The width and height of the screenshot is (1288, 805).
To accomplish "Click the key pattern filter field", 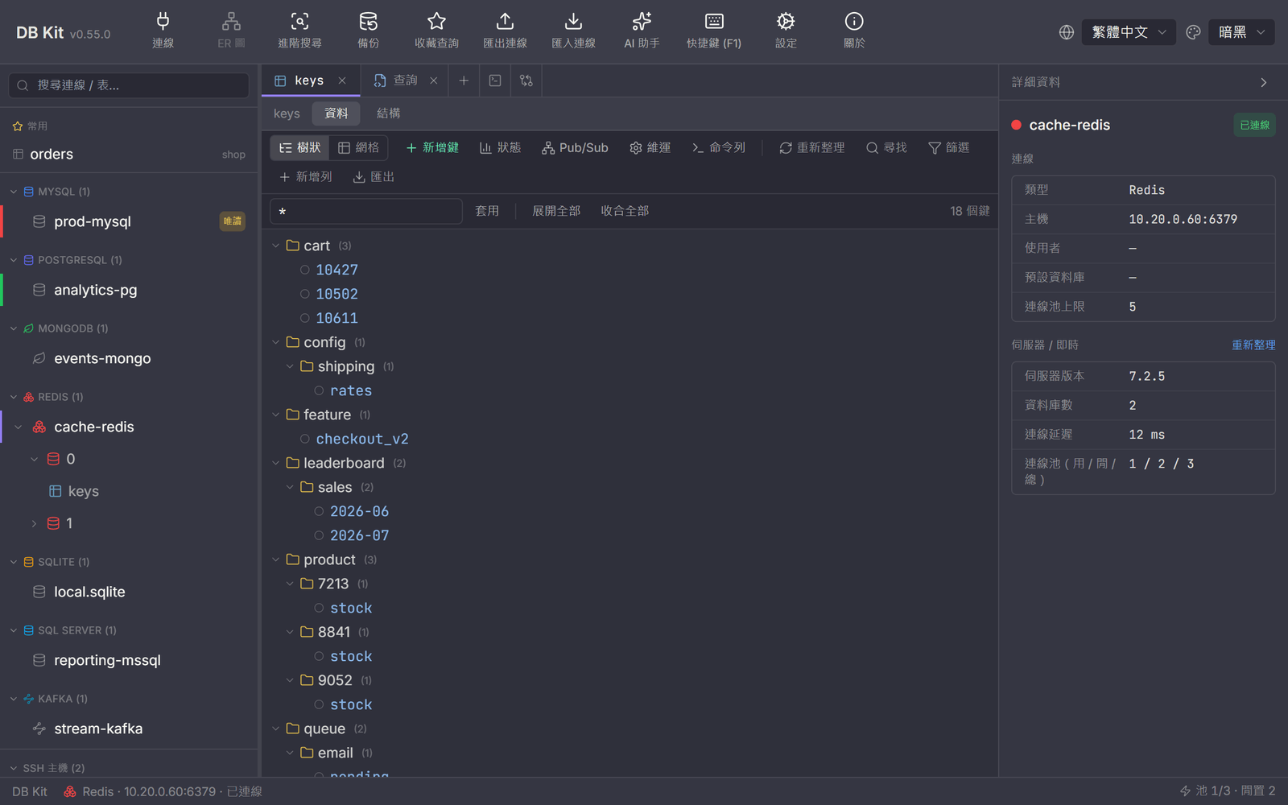I will coord(366,211).
